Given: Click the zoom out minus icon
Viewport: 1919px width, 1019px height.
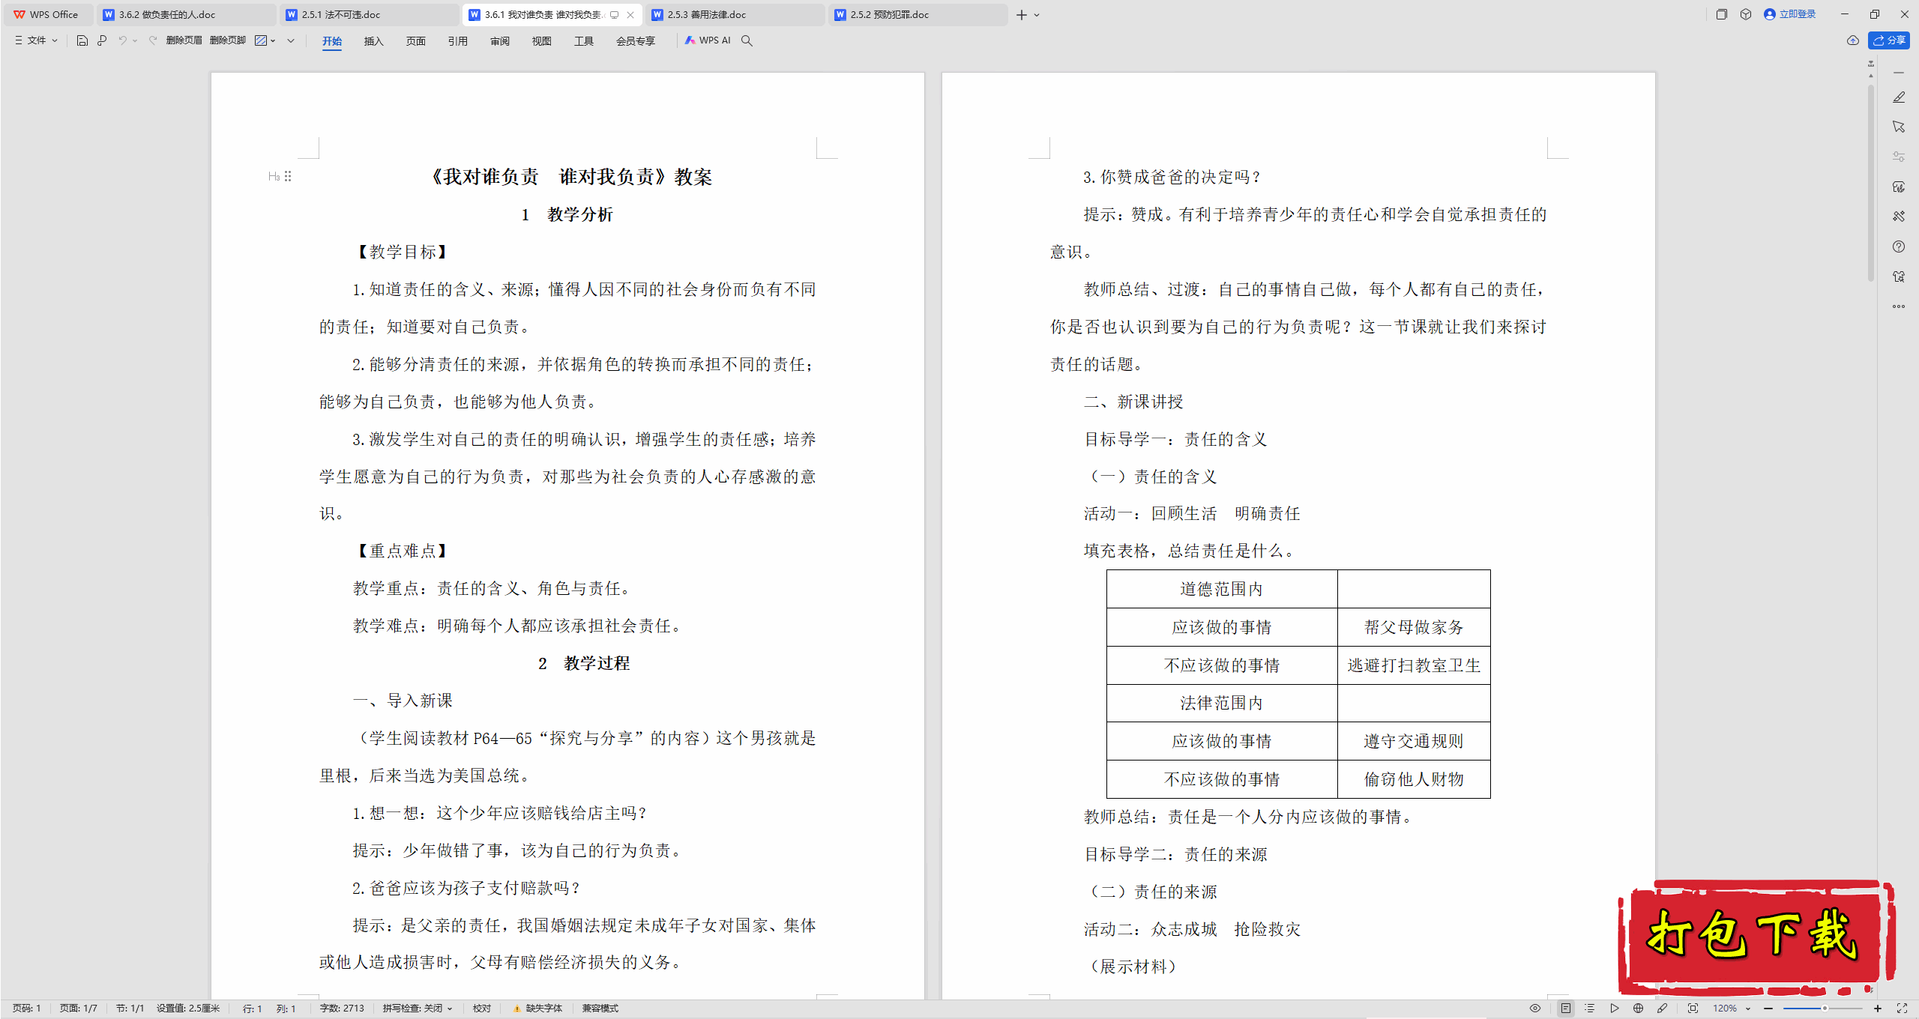Looking at the screenshot, I should coord(1769,1009).
